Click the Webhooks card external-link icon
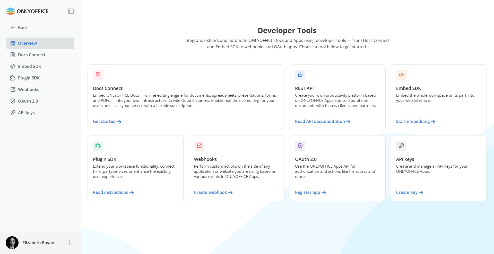Viewport: 494px width, 254px height. pyautogui.click(x=199, y=146)
